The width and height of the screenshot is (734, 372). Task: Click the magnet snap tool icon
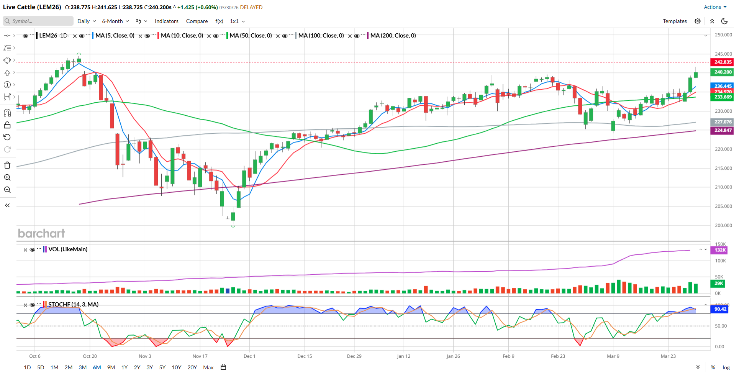point(7,113)
